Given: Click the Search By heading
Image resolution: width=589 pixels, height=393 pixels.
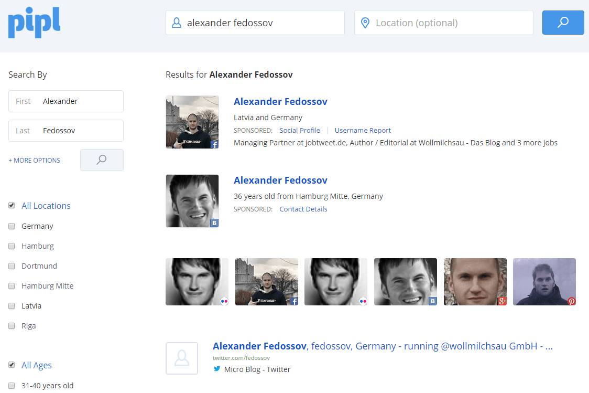Looking at the screenshot, I should [28, 75].
